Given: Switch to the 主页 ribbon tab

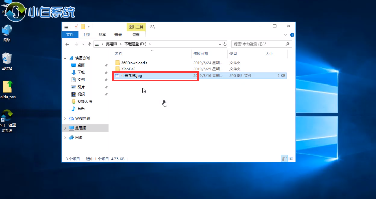Looking at the screenshot, I should click(86, 35).
